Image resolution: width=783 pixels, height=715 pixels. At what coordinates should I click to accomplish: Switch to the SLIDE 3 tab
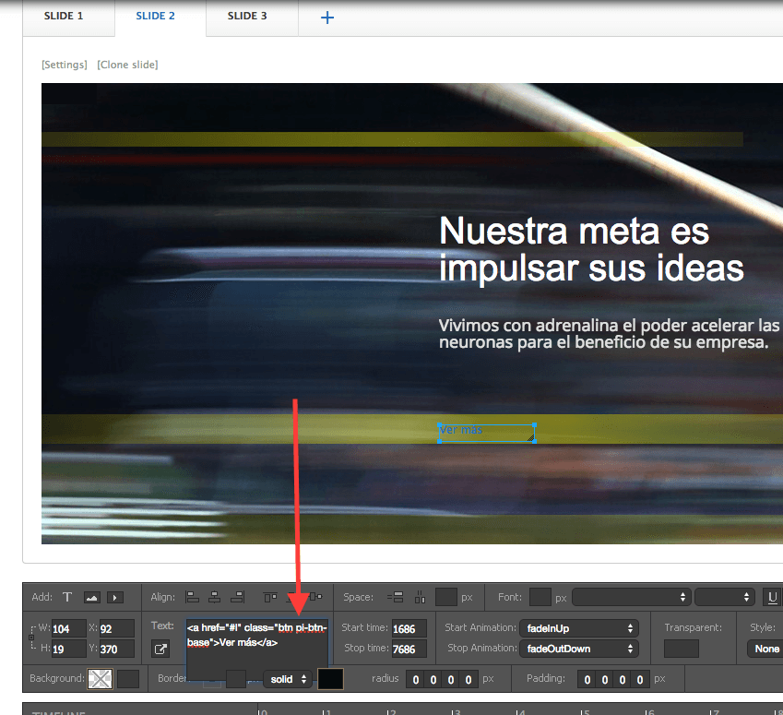click(247, 17)
